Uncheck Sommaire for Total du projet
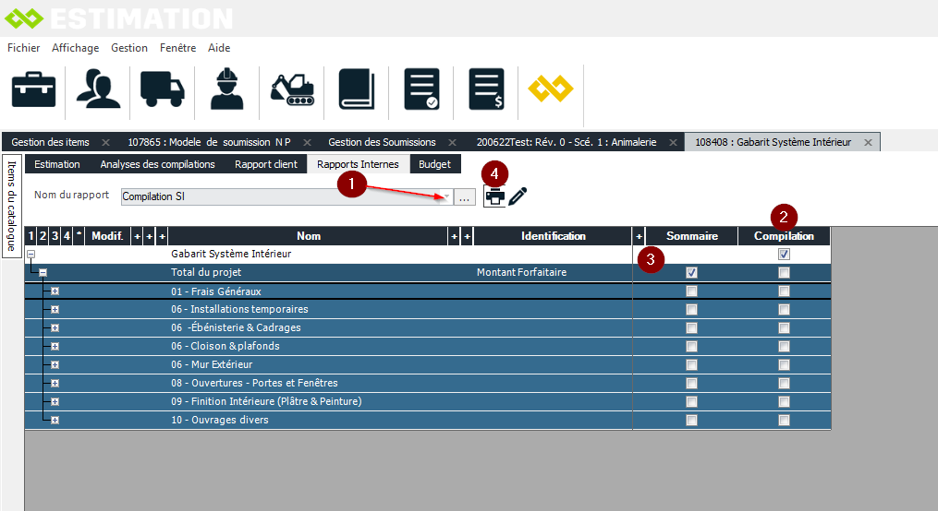Viewport: 938px width, 511px height. click(691, 273)
